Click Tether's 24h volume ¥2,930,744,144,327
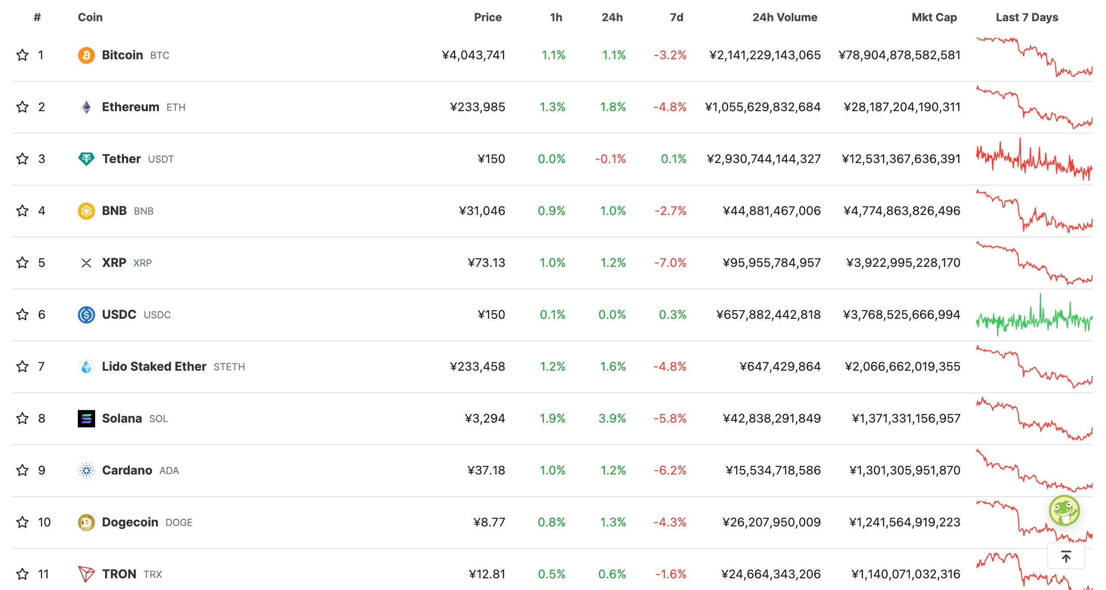The width and height of the screenshot is (1106, 590). [x=764, y=159]
